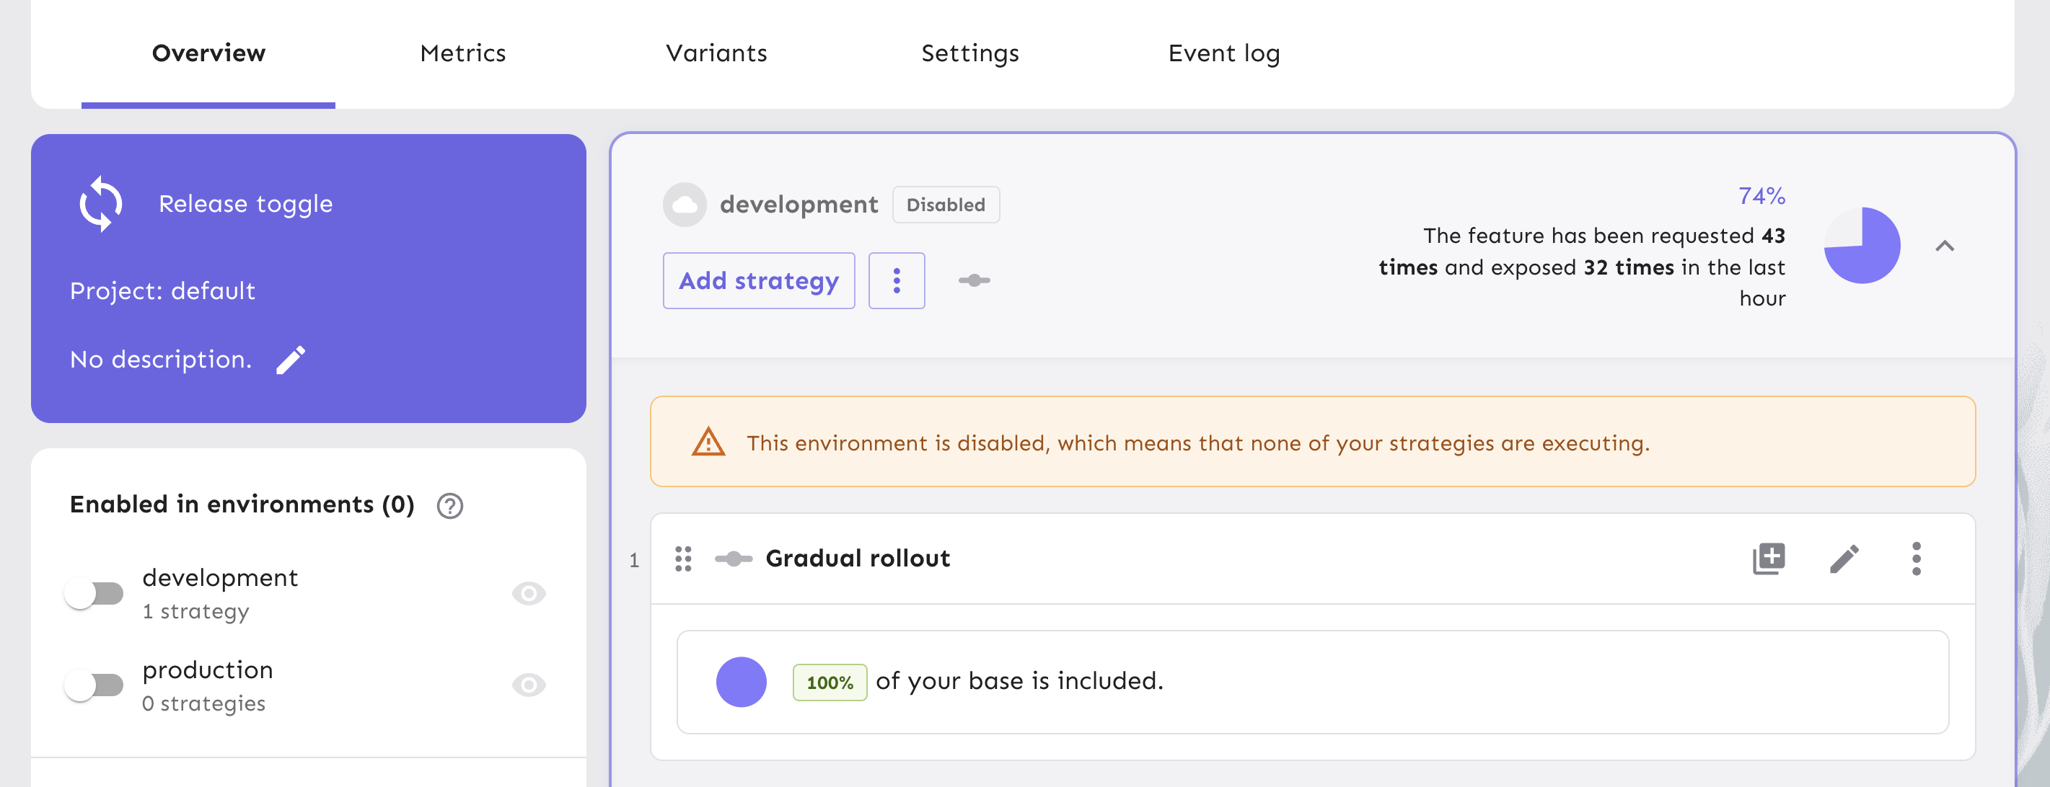Show the development environment visibility eye
Viewport: 2050px width, 787px height.
(x=530, y=592)
